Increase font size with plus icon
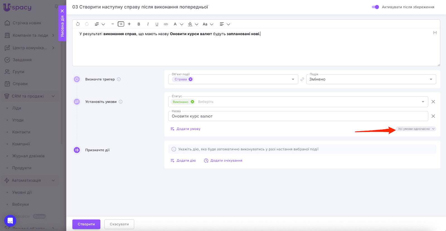 pos(129,24)
